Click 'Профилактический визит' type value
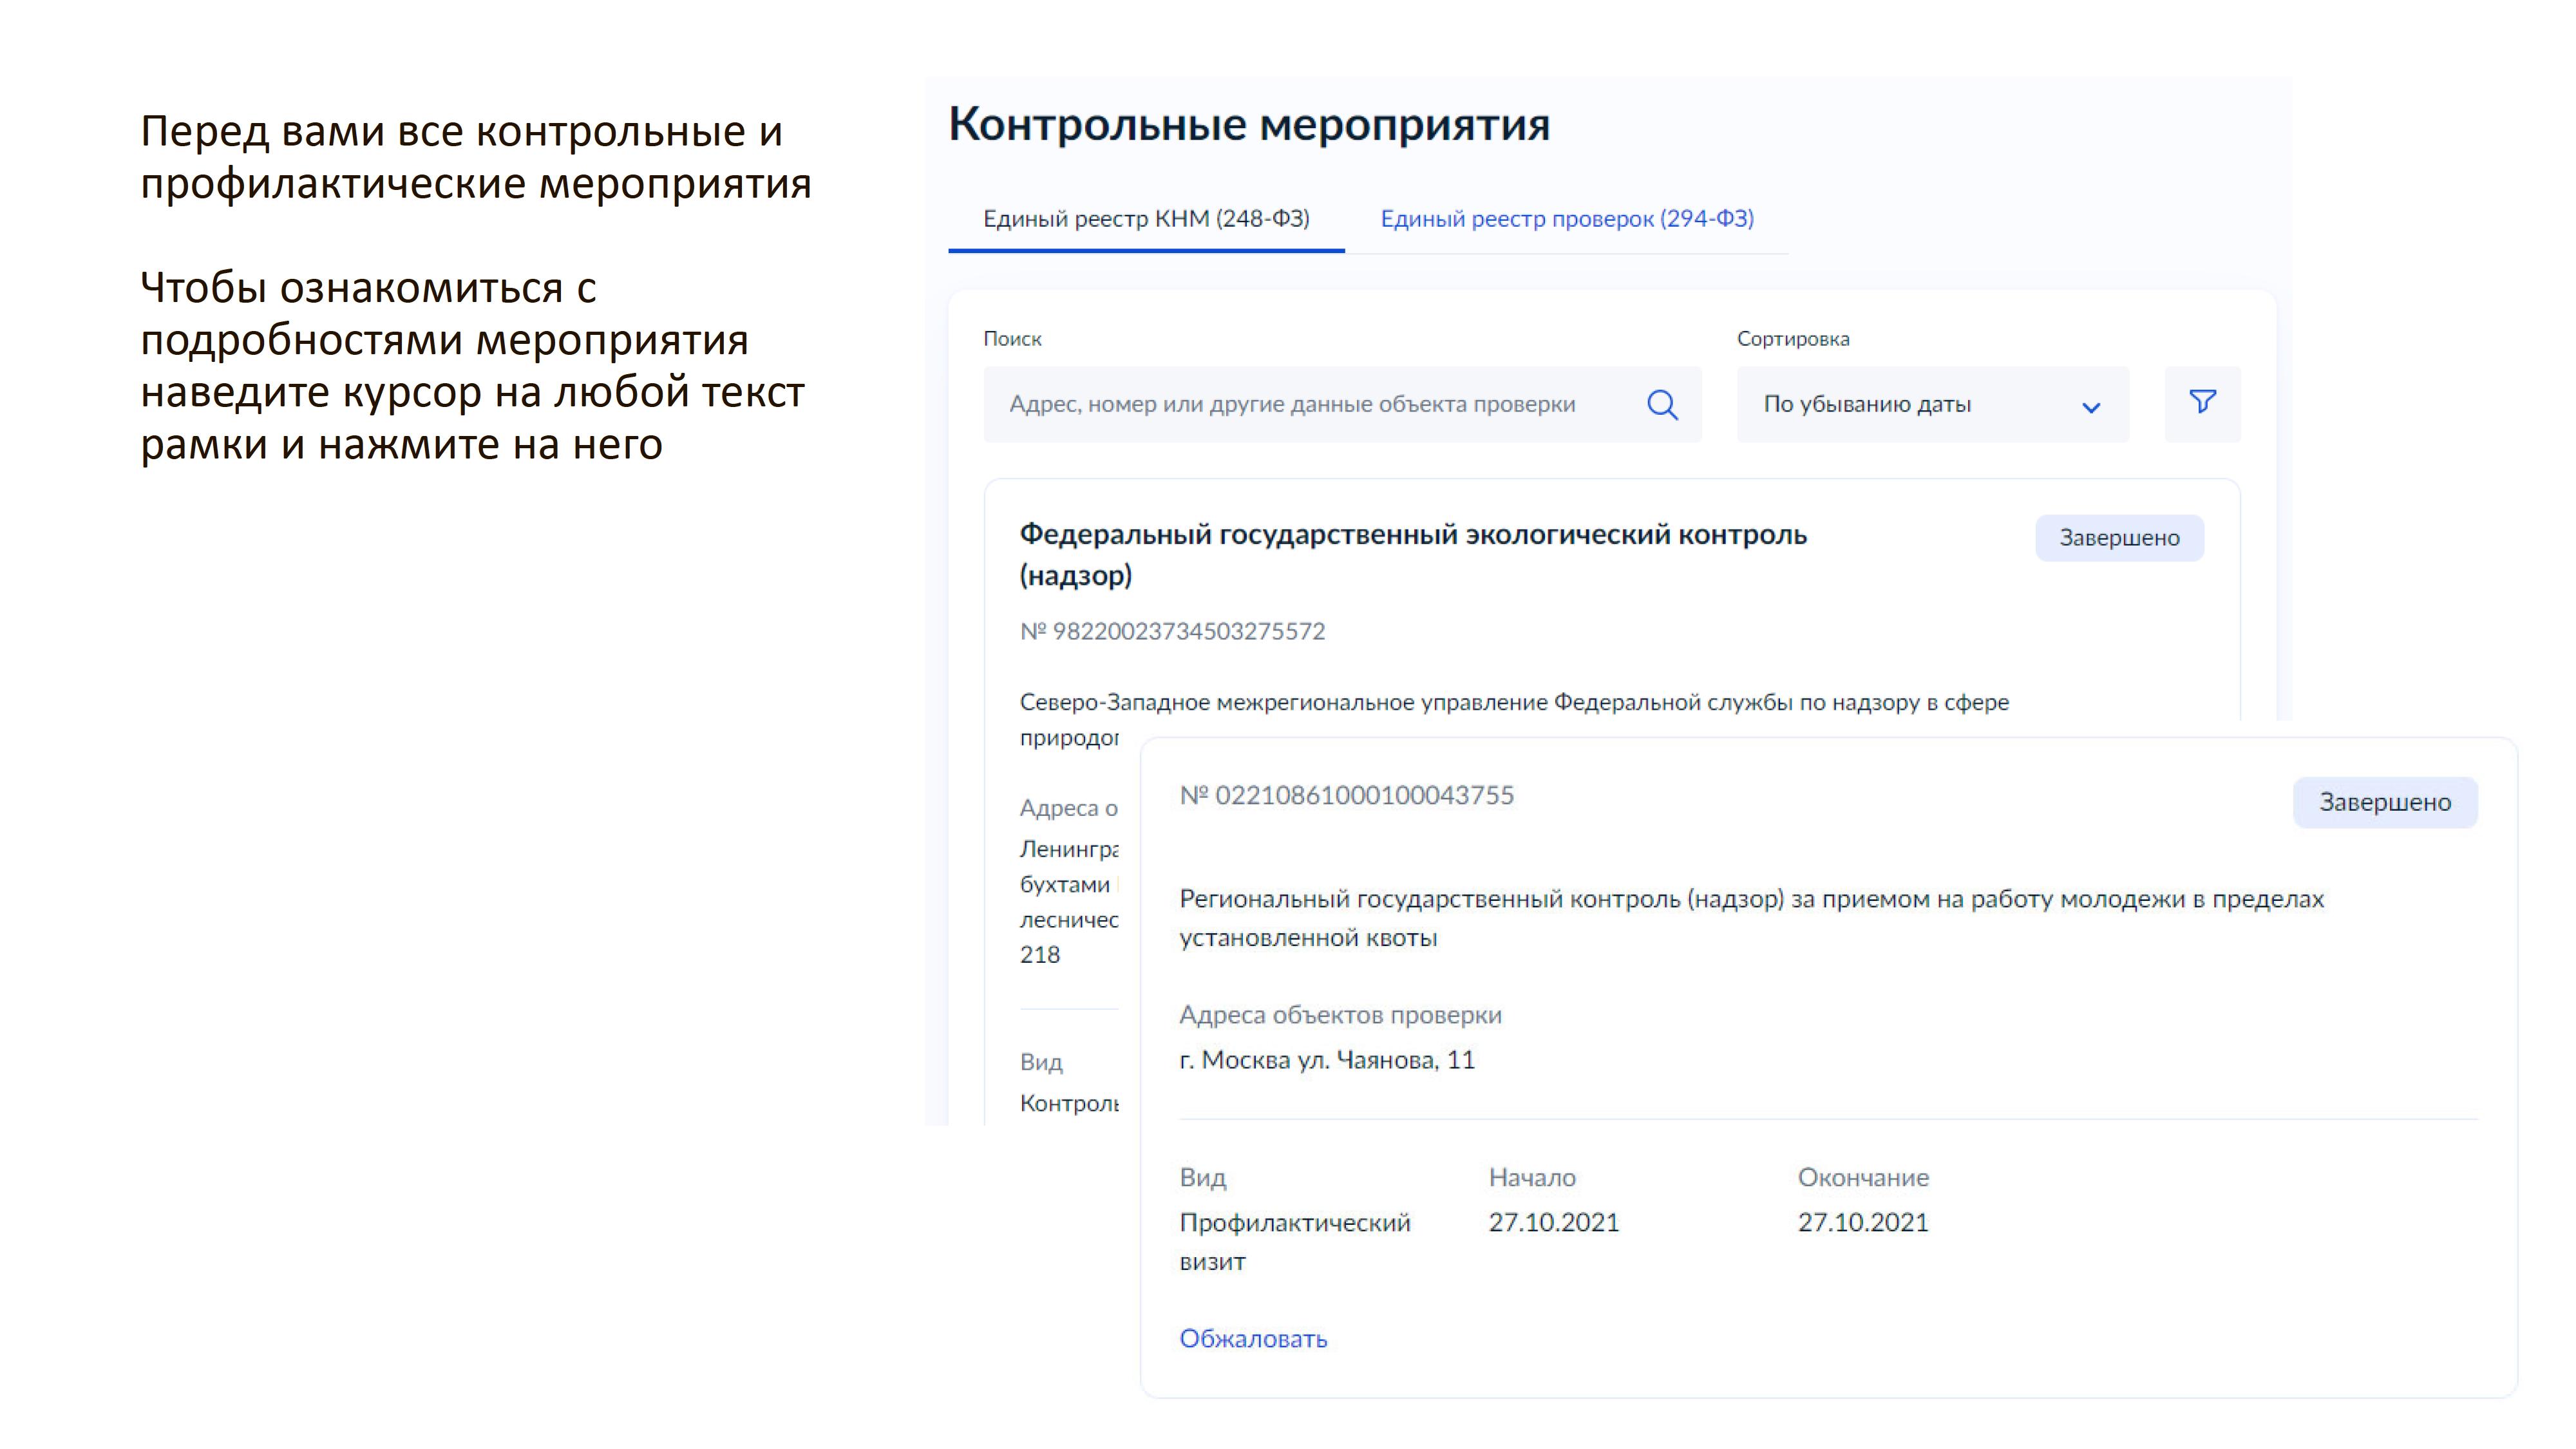Image resolution: width=2576 pixels, height=1449 pixels. coord(1295,1242)
